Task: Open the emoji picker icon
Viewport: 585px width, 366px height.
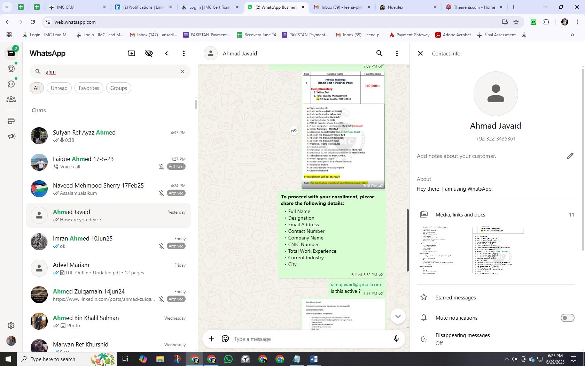Action: [x=225, y=339]
